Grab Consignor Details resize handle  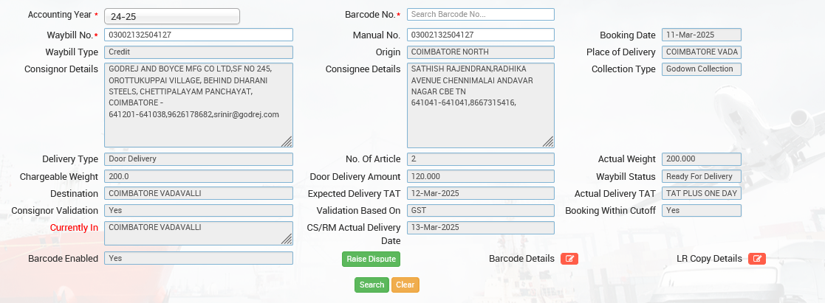(x=287, y=142)
